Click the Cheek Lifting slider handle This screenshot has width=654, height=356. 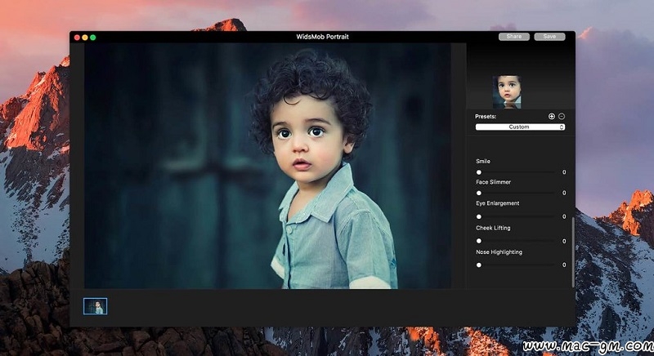click(479, 241)
